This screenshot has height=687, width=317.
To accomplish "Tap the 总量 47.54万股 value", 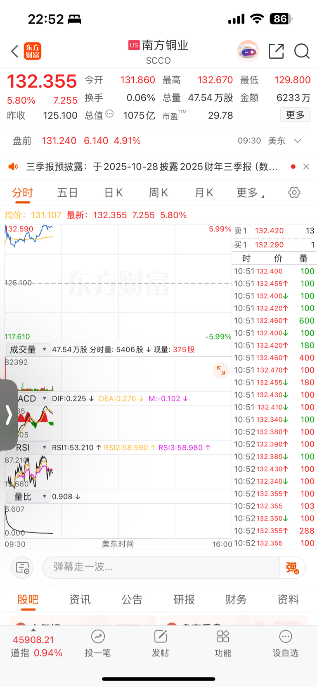I will 211,98.
